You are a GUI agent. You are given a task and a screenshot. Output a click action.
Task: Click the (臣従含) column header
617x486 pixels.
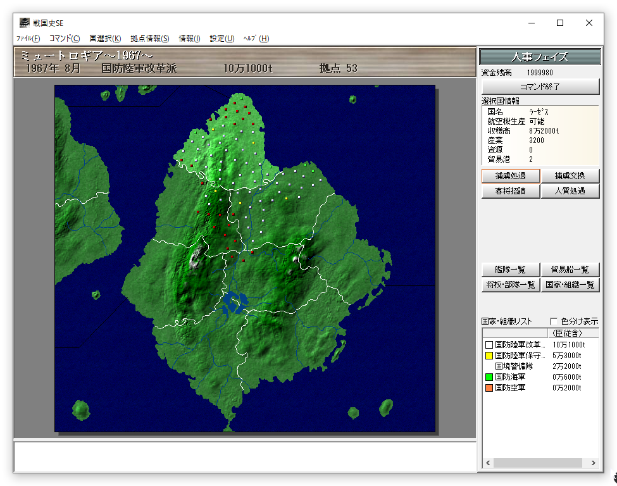[566, 333]
